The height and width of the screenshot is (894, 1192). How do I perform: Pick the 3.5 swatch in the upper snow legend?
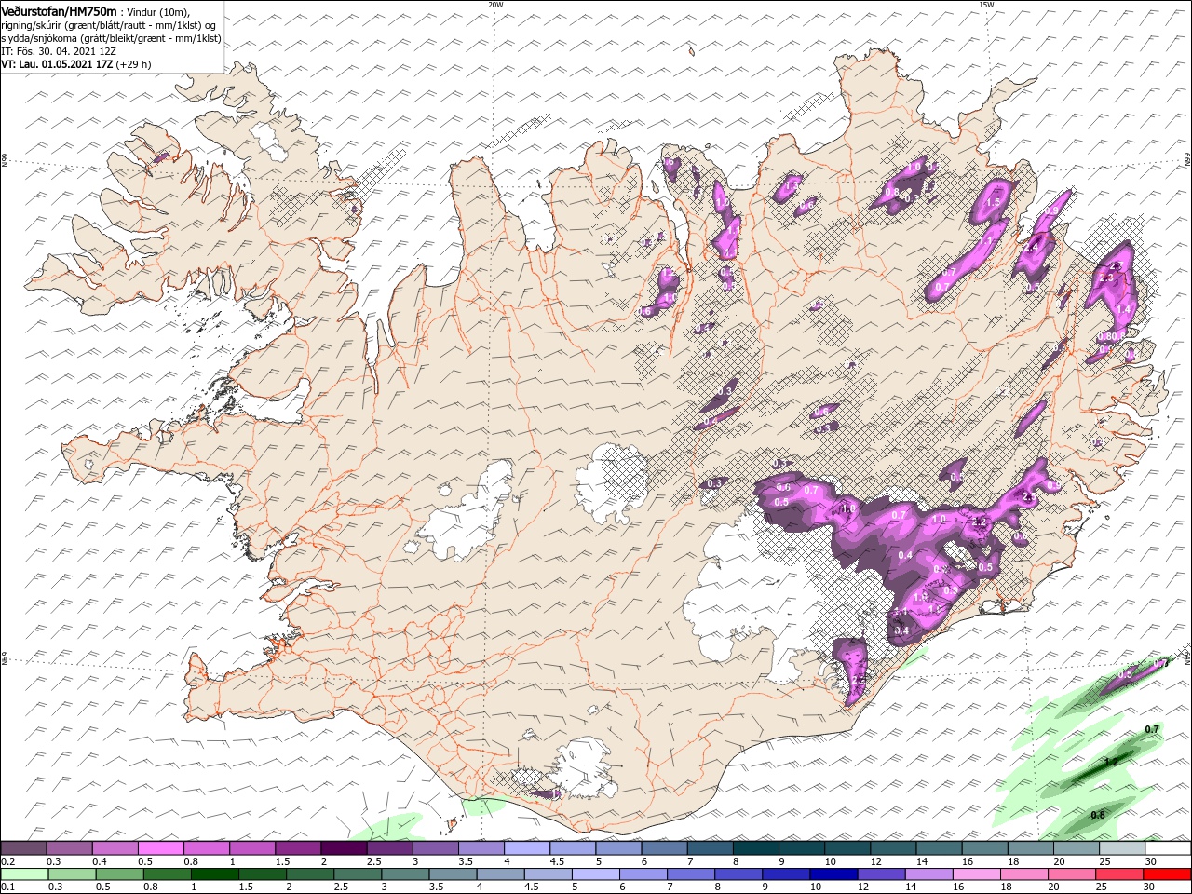(481, 848)
